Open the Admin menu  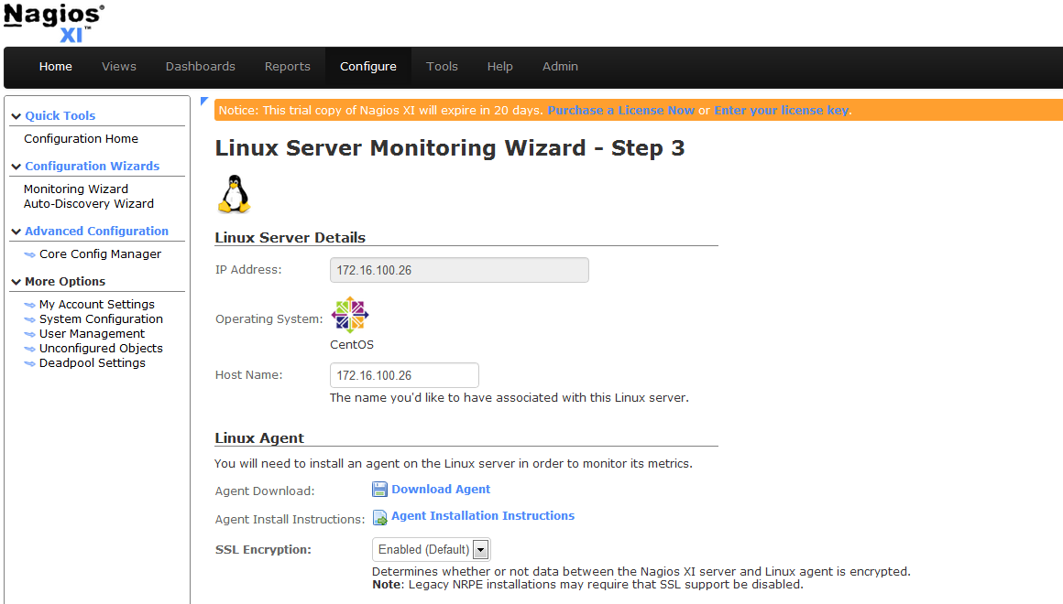tap(560, 67)
